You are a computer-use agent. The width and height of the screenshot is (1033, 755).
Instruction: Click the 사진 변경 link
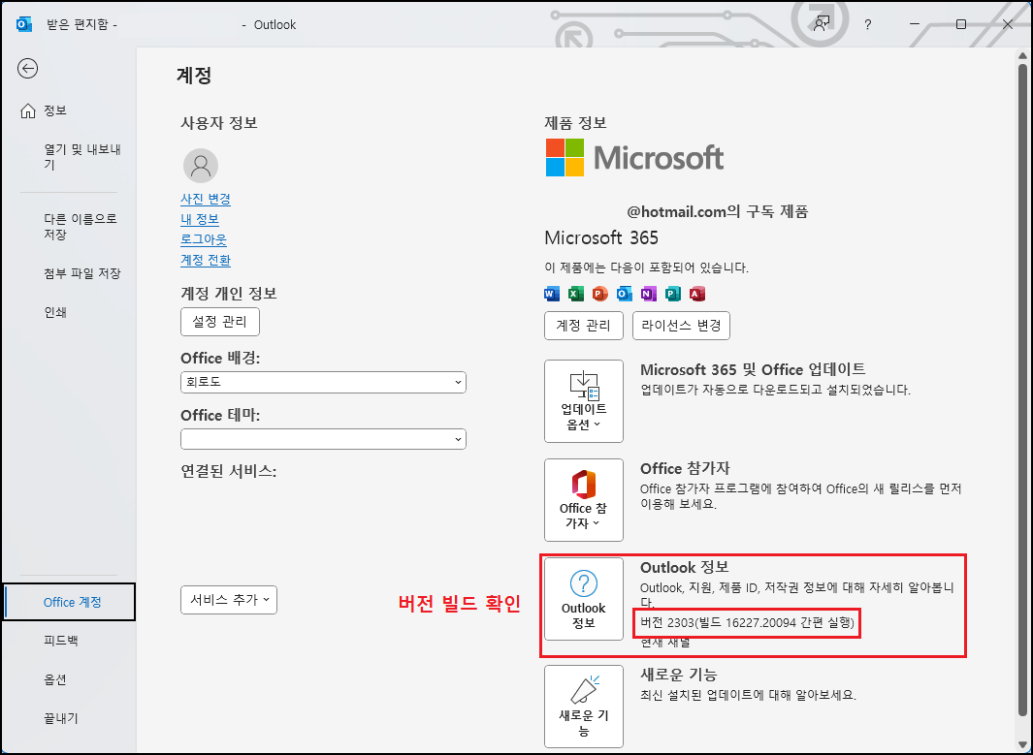206,199
